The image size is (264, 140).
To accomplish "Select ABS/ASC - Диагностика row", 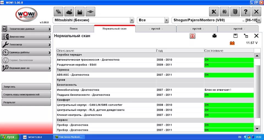I will (155, 75).
